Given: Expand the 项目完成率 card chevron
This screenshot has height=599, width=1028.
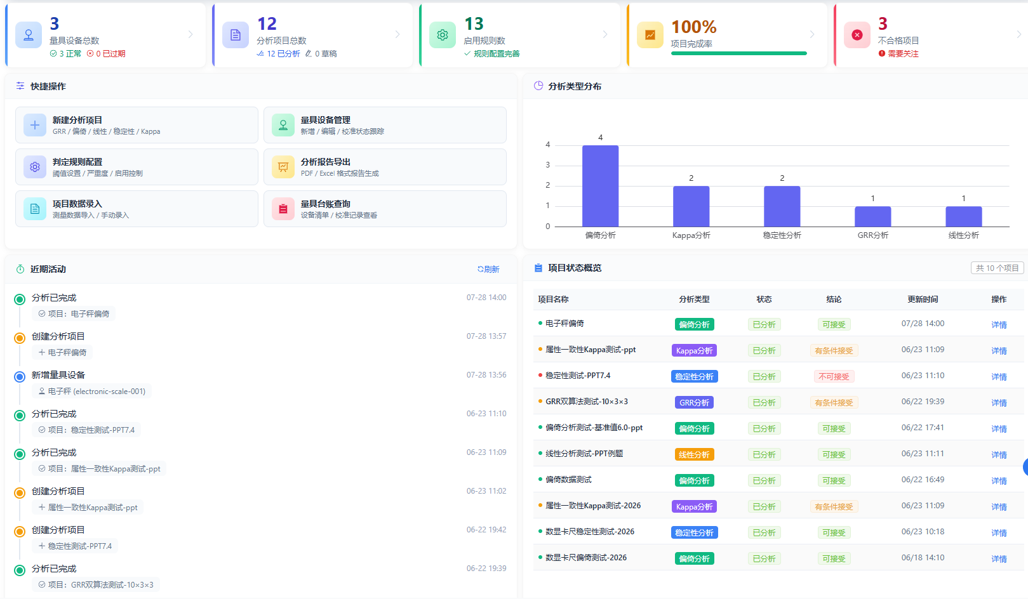Looking at the screenshot, I should [x=812, y=34].
